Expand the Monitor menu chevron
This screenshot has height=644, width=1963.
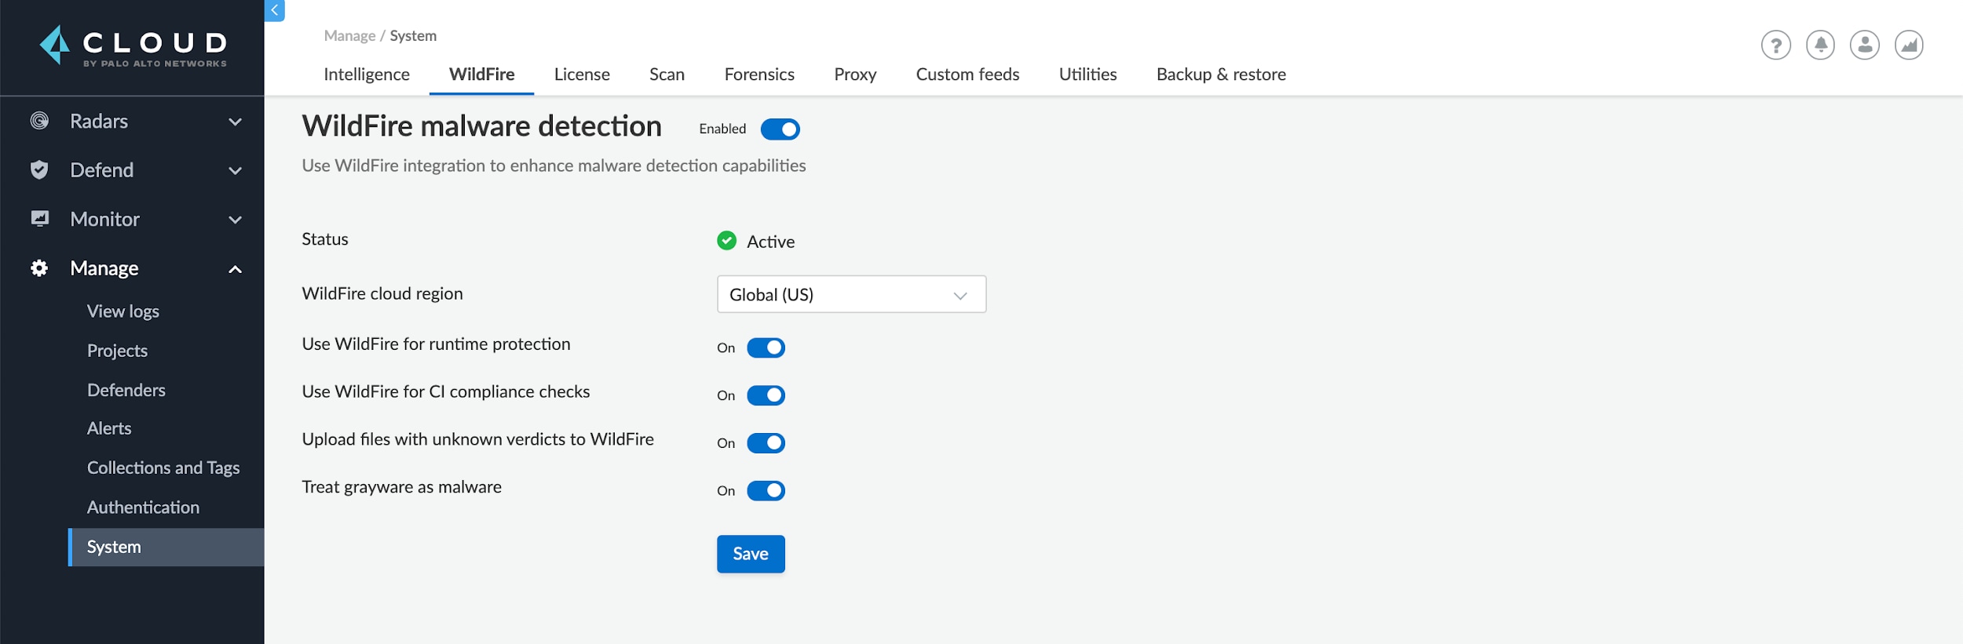coord(235,220)
